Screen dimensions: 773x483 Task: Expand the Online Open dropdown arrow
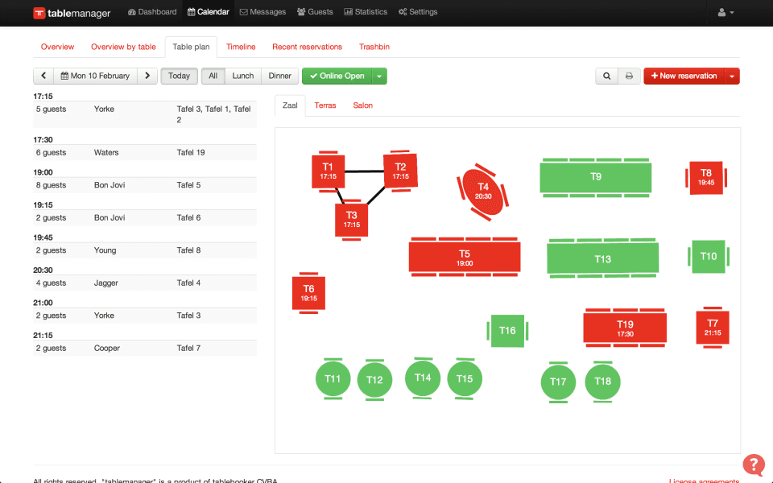[379, 76]
